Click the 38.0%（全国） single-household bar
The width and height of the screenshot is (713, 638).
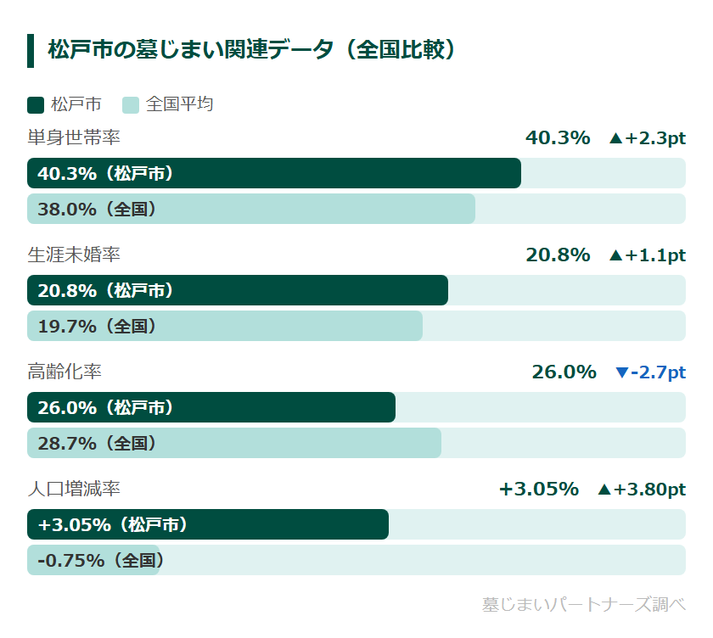[x=251, y=209]
